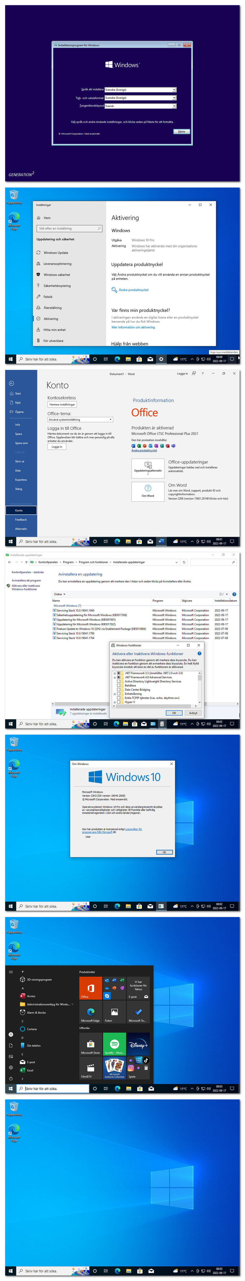Toggle the .NET Framework 3.5 checkbox
Viewport: 245px width, 1281px height.
point(119,673)
